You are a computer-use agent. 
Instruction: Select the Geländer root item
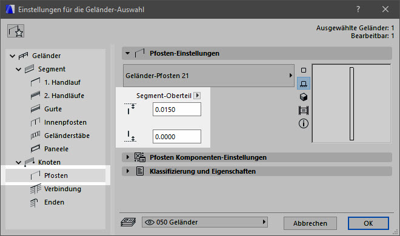pyautogui.click(x=47, y=56)
